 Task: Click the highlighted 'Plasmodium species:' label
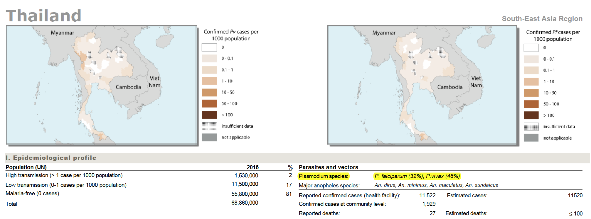tap(323, 176)
